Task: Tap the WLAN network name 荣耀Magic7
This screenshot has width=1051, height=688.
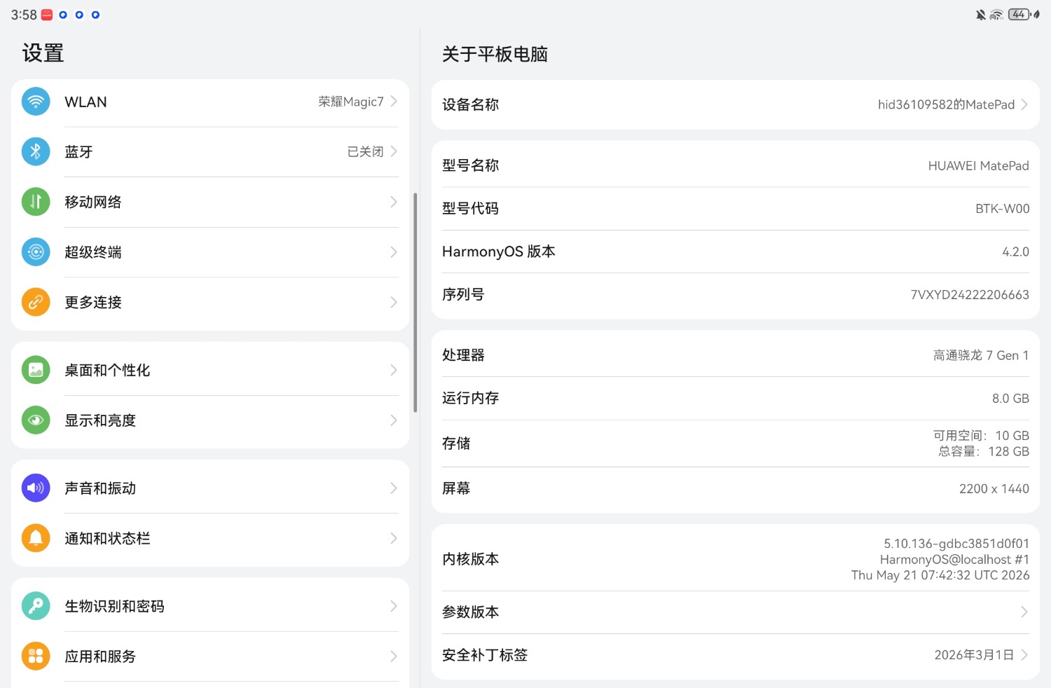Action: [x=351, y=102]
